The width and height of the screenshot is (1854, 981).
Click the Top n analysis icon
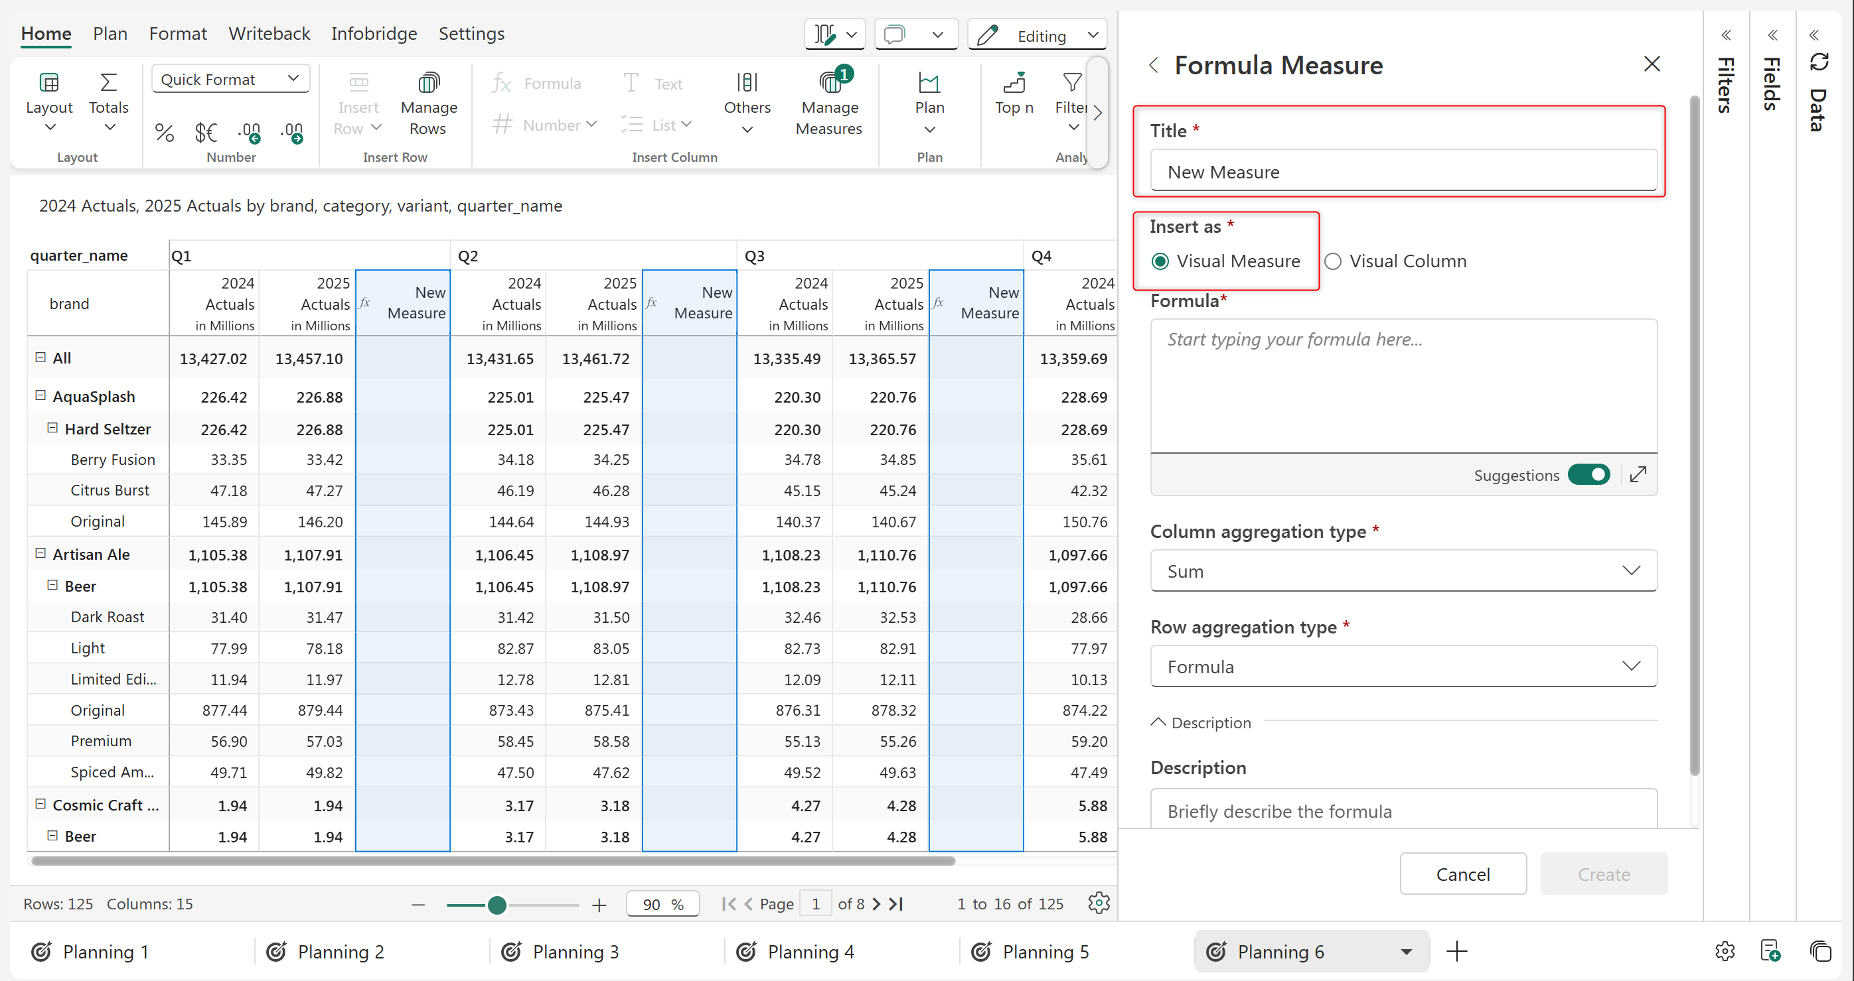tap(1014, 84)
